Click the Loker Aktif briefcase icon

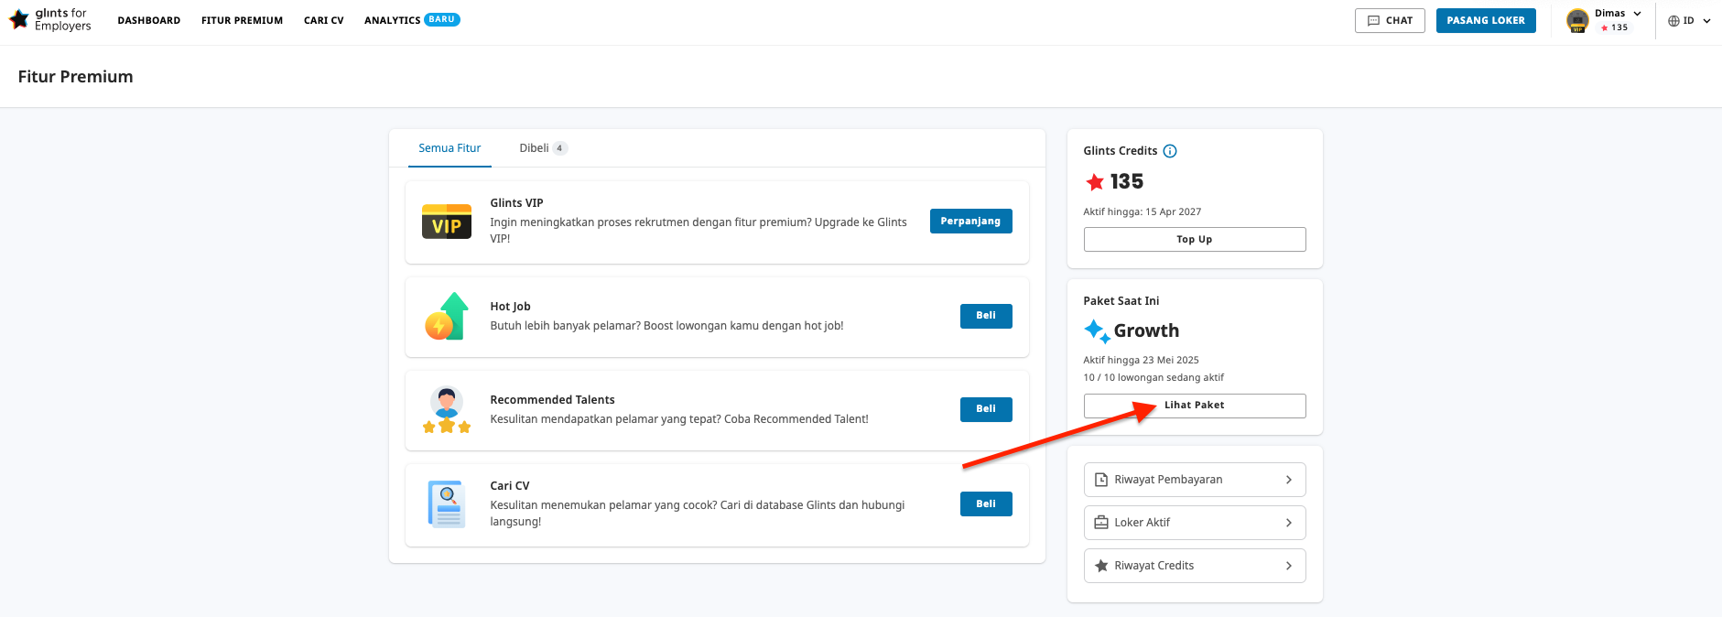coord(1101,523)
